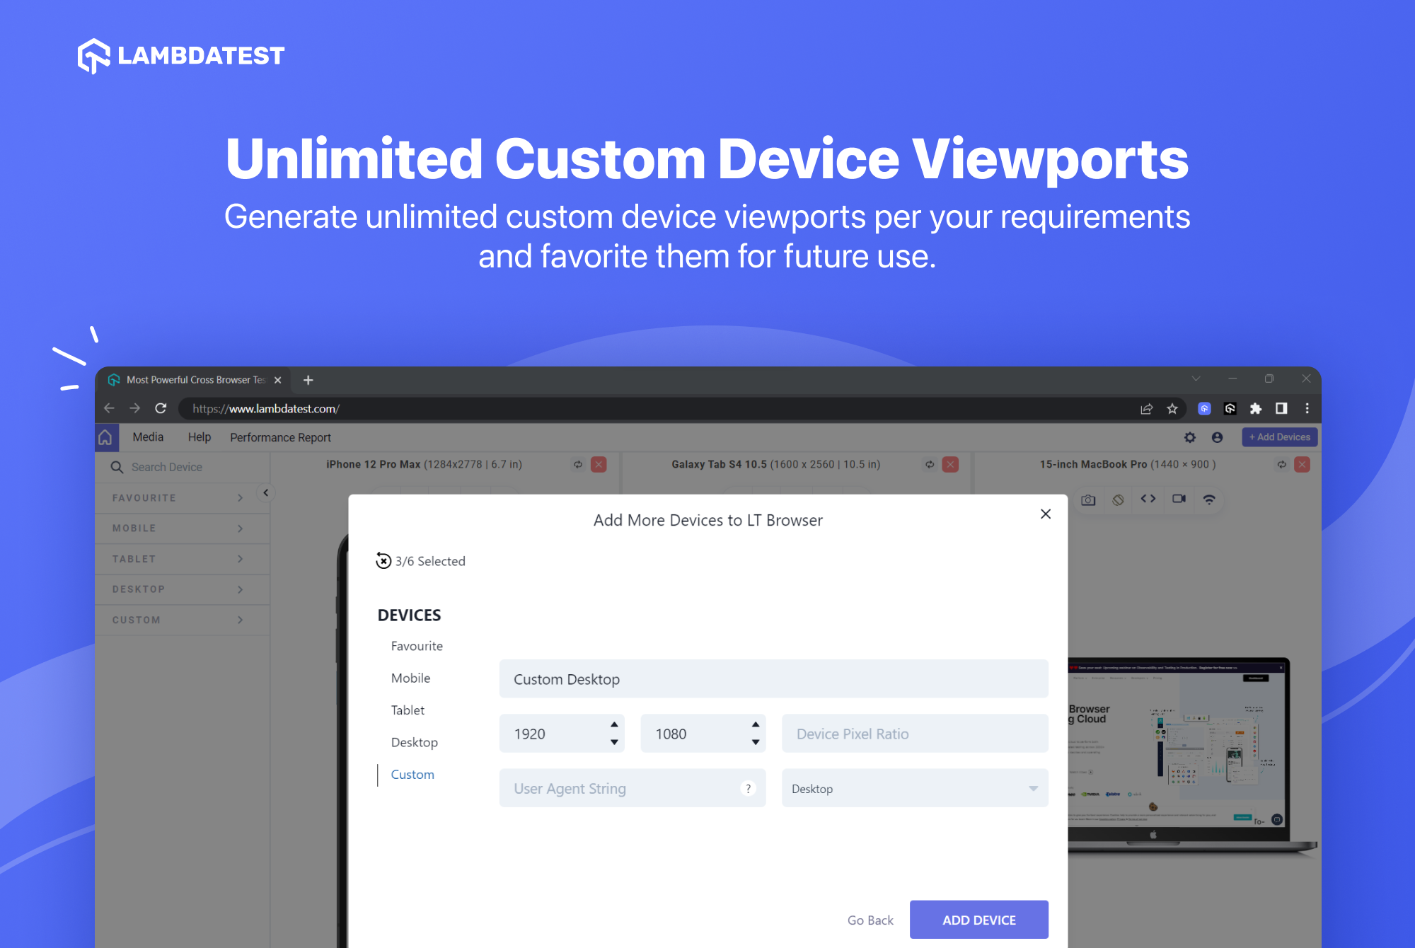Close the Add More Devices dialog

(1046, 514)
